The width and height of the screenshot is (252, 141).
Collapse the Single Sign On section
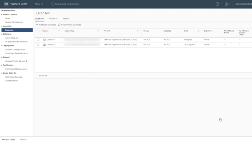[1, 73]
